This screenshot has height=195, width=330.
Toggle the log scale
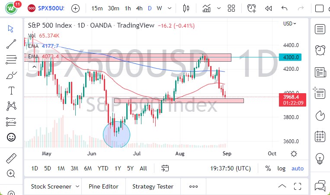(281, 168)
